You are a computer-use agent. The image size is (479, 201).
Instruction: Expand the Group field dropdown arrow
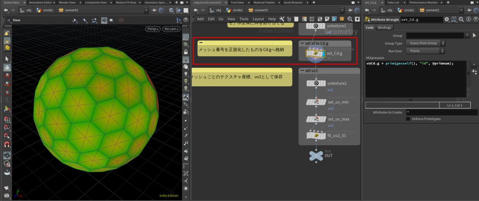(468, 35)
